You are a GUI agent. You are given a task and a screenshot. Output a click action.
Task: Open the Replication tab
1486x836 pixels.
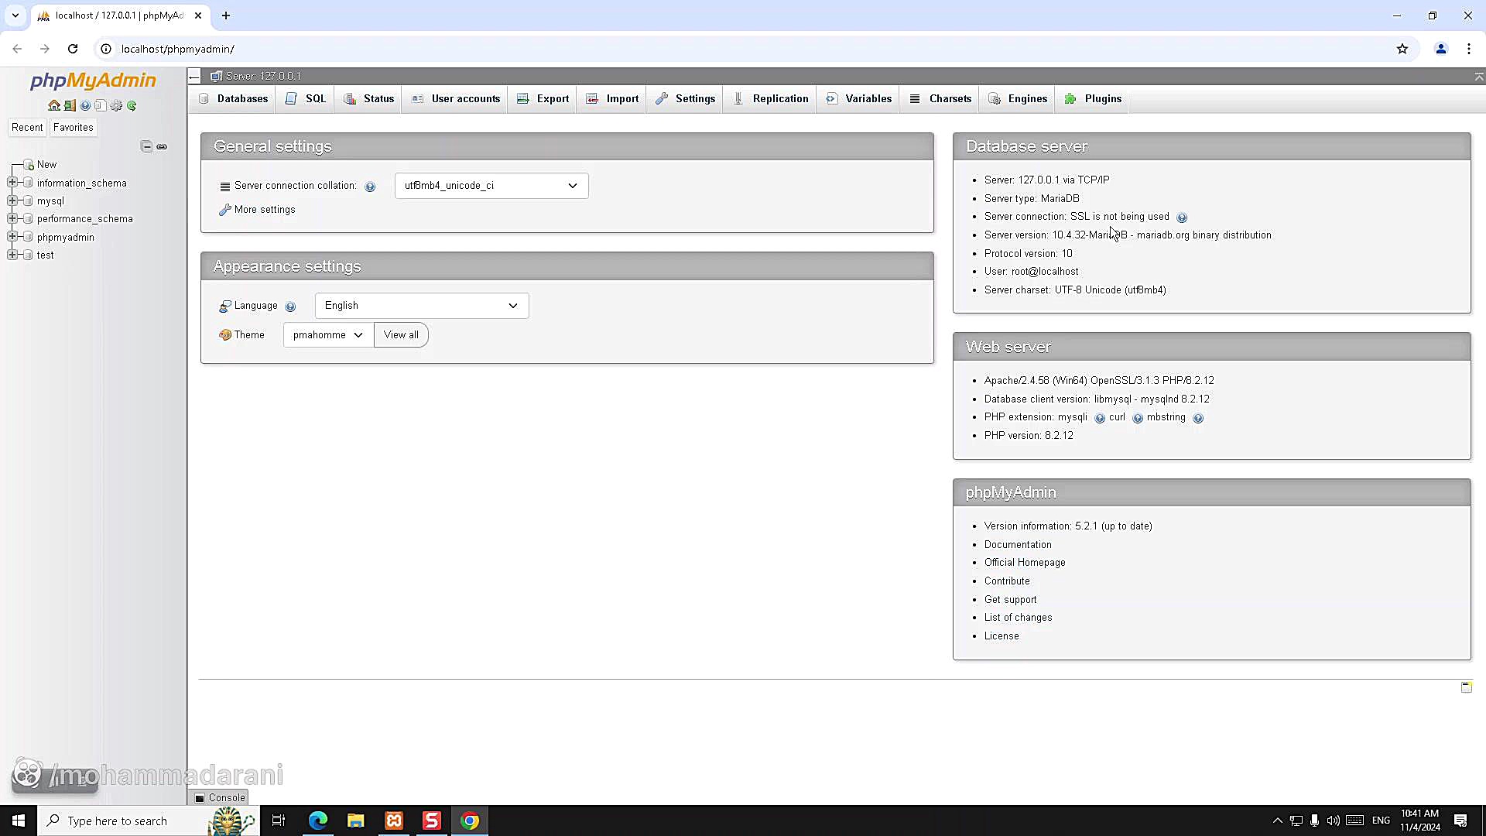pos(770,99)
